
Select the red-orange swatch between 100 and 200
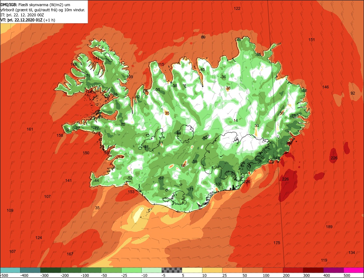coord(273,270)
